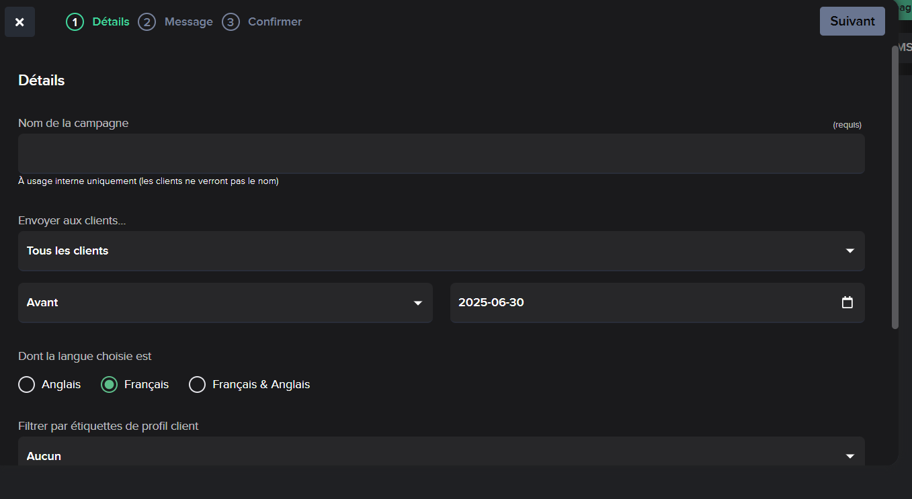Click step 3 circle icon

[x=231, y=22]
